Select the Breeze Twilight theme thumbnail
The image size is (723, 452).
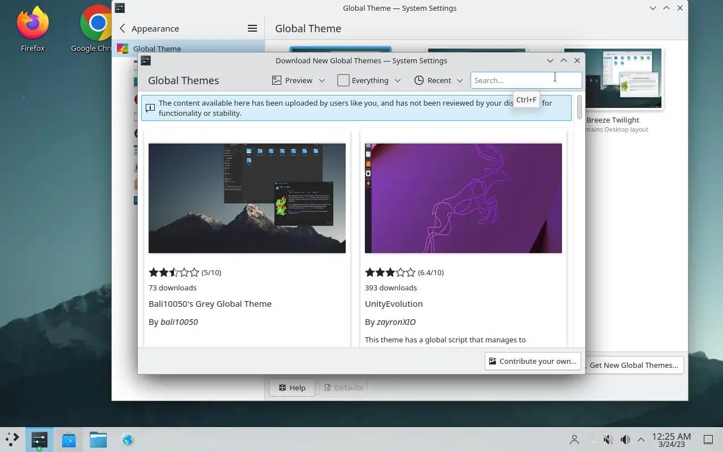[x=613, y=79]
